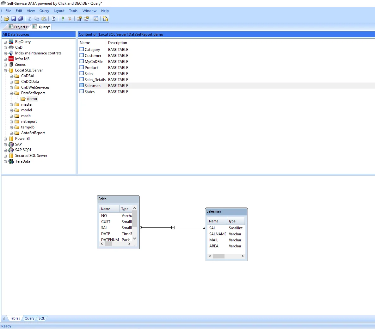The width and height of the screenshot is (375, 329).
Task: Expand the BigQuery tree node
Action: pyautogui.click(x=5, y=42)
